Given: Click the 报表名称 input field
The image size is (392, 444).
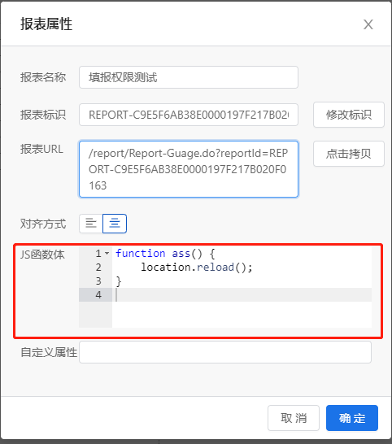Looking at the screenshot, I should coord(189,77).
